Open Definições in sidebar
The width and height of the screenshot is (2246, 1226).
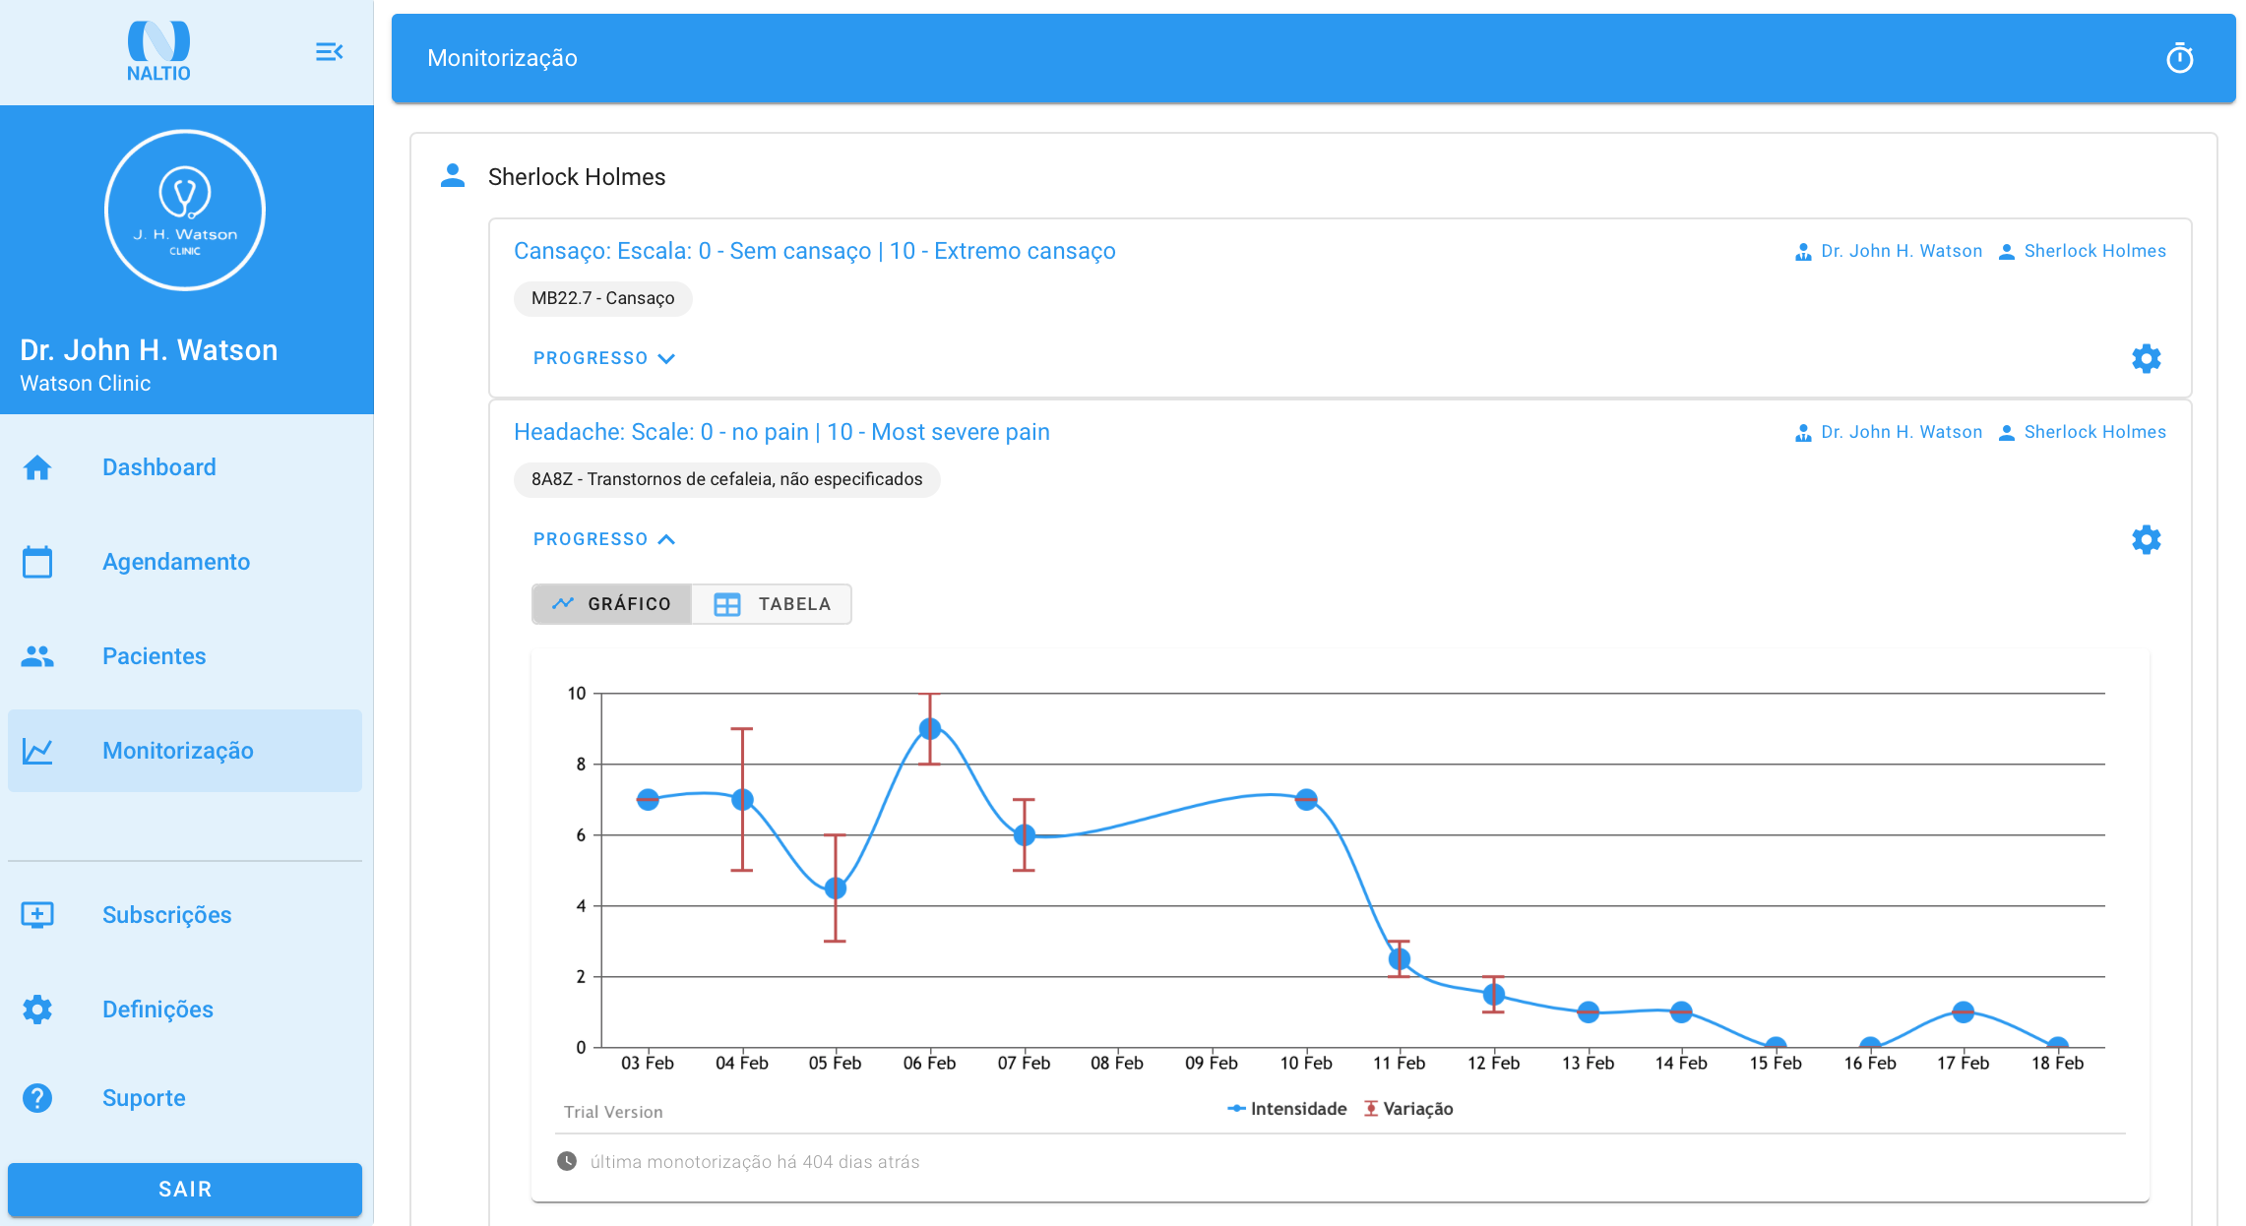(x=157, y=1010)
